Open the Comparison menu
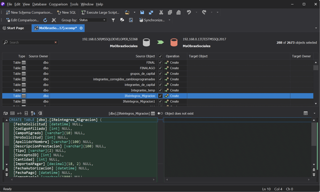 pyautogui.click(x=58, y=4)
